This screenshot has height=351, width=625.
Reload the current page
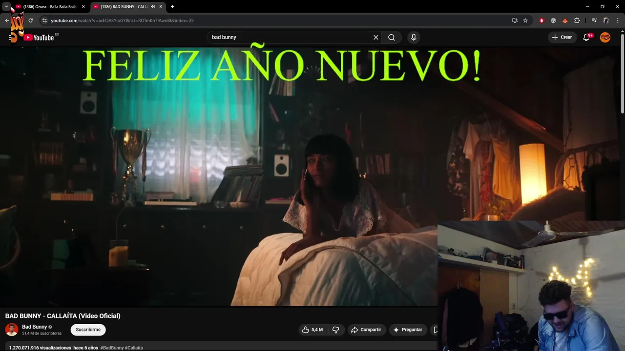tap(30, 20)
